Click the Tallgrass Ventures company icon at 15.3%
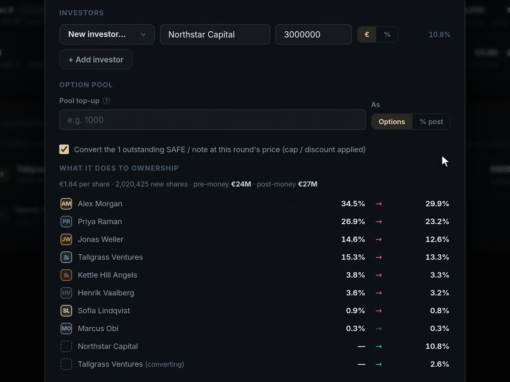The image size is (510, 382). click(x=66, y=257)
